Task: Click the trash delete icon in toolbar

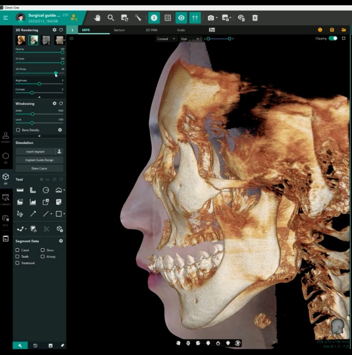Action: (x=255, y=18)
